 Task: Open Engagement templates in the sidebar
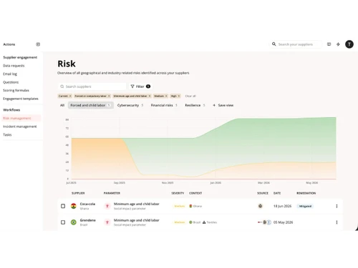point(21,99)
